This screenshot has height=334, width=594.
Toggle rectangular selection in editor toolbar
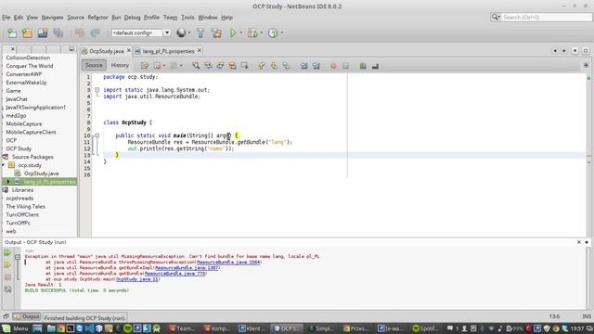[x=245, y=66]
